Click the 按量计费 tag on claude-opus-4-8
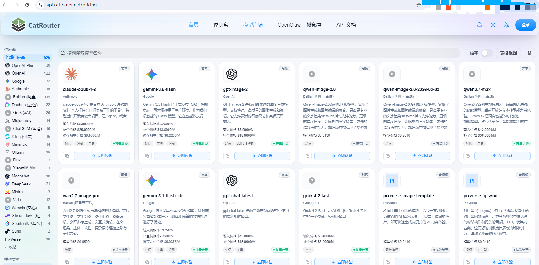Screen dimensions: 539x265 tap(120, 144)
